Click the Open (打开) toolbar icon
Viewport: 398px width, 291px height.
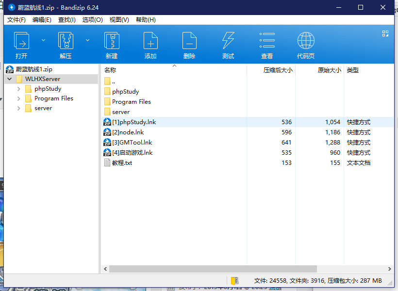point(21,41)
